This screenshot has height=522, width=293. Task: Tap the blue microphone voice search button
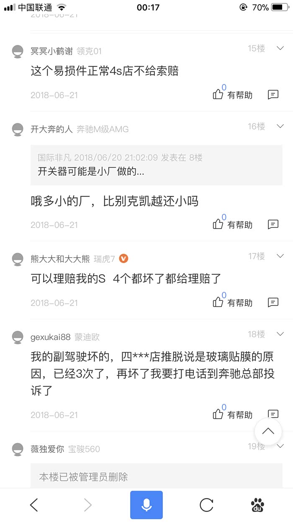click(x=146, y=505)
